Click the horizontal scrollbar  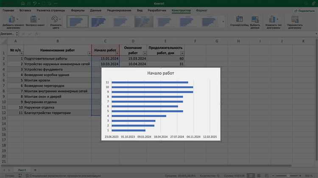click(x=146, y=165)
